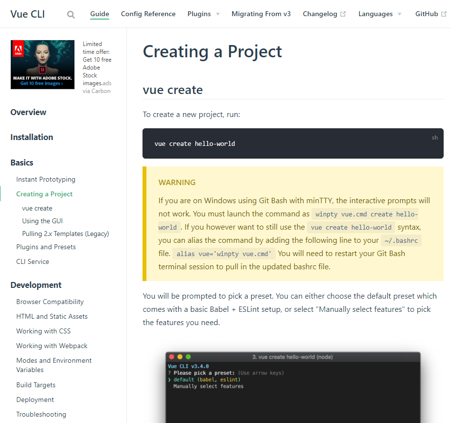Open CLI Service page
451x423 pixels.
32,261
